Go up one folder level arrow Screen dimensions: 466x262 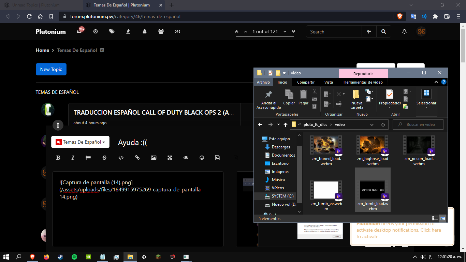tap(286, 125)
